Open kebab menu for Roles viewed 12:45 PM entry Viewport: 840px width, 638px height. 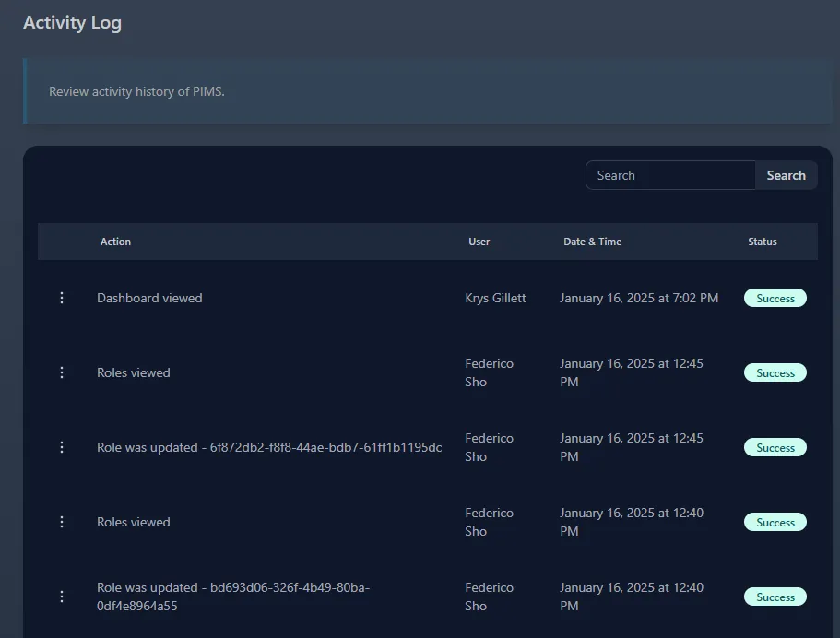click(x=62, y=372)
